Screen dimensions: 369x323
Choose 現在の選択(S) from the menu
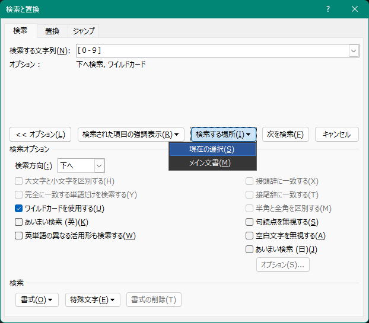coord(212,149)
